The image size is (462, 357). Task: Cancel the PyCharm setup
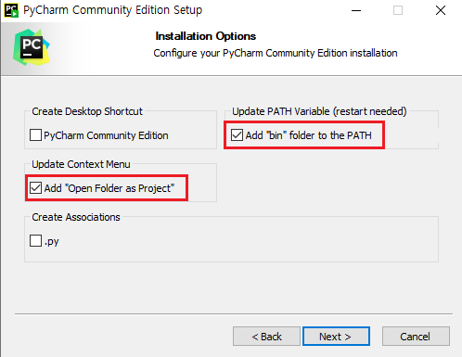(416, 337)
